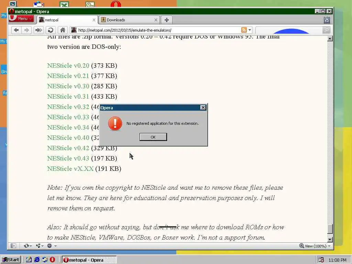The image size is (352, 264).
Task: Click the scrollbar down arrow
Action: 330,240
